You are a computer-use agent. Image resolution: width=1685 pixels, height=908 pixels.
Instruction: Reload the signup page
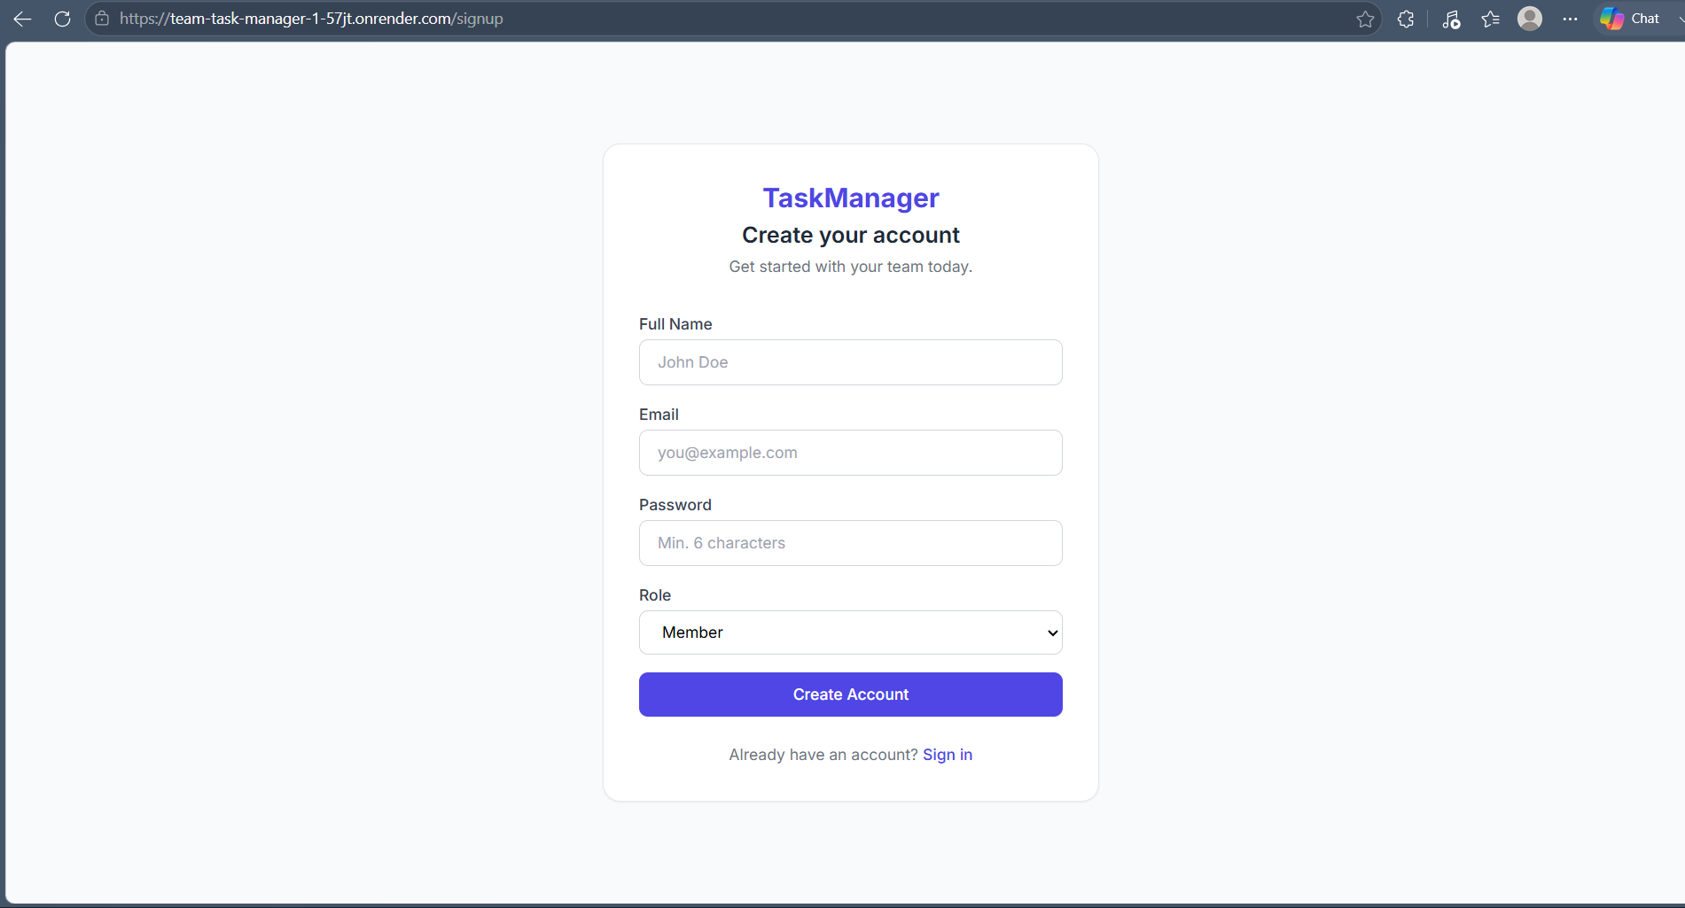pyautogui.click(x=62, y=19)
